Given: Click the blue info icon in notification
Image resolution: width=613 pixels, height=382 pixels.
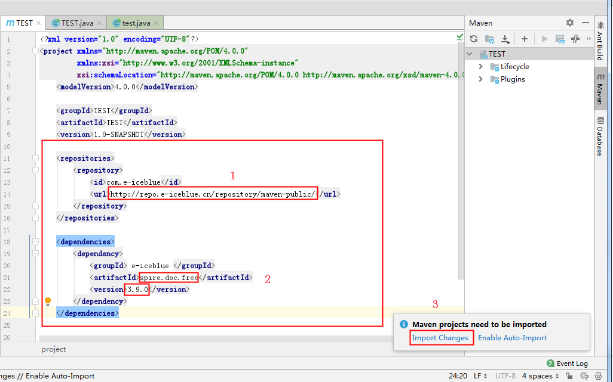Looking at the screenshot, I should point(404,324).
